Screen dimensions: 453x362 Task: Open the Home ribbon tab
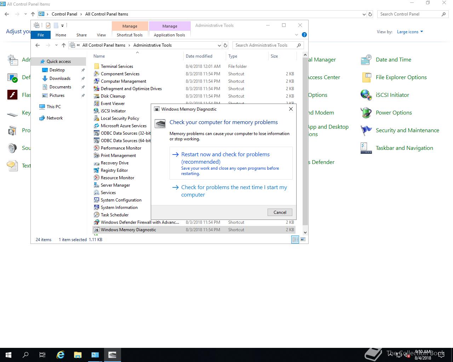61,35
